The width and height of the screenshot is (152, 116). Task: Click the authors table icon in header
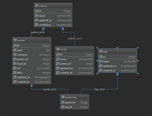pyautogui.click(x=37, y=6)
